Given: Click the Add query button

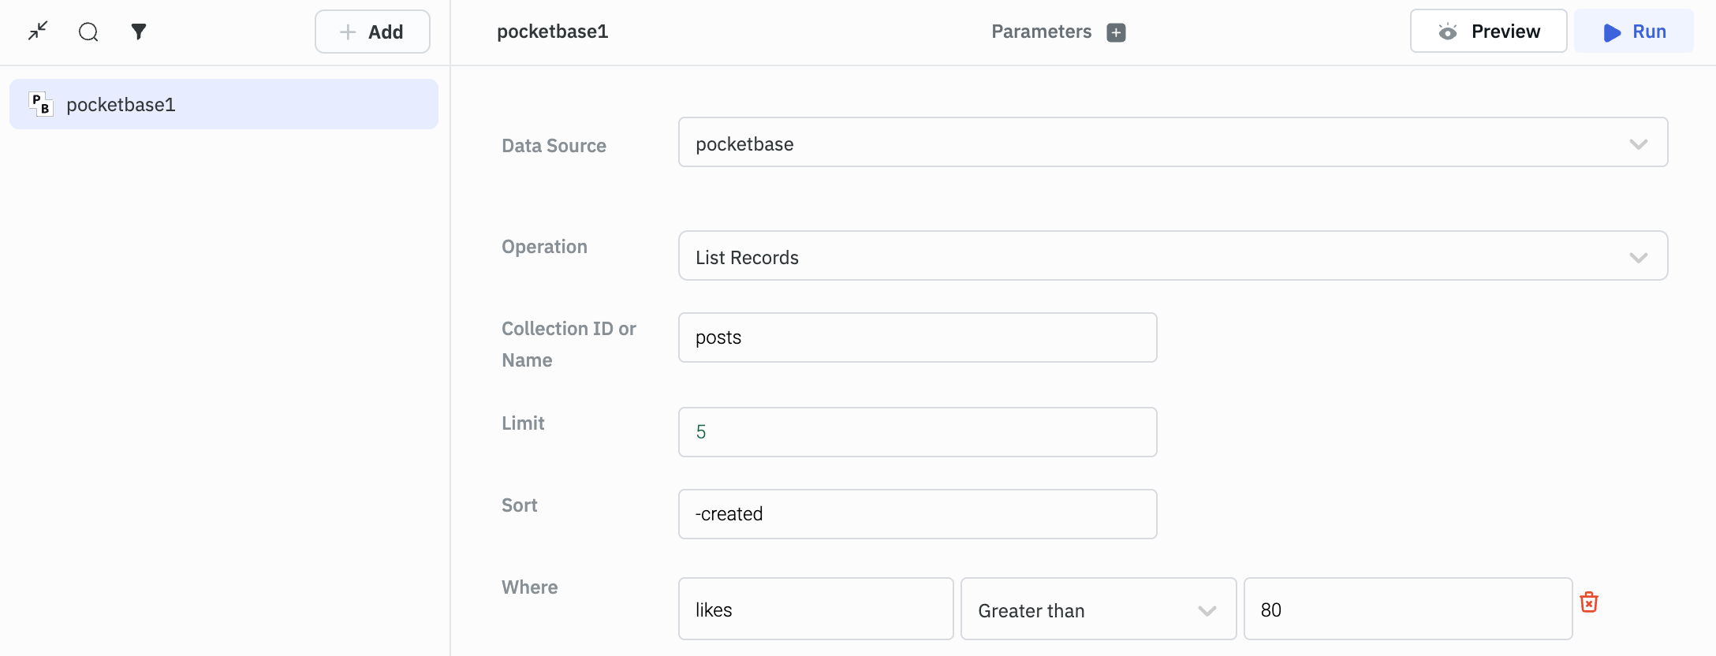Looking at the screenshot, I should coord(372,32).
